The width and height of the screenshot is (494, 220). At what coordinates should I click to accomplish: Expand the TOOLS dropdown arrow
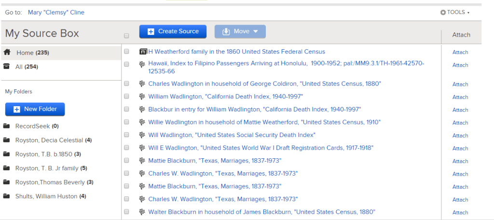coord(468,13)
